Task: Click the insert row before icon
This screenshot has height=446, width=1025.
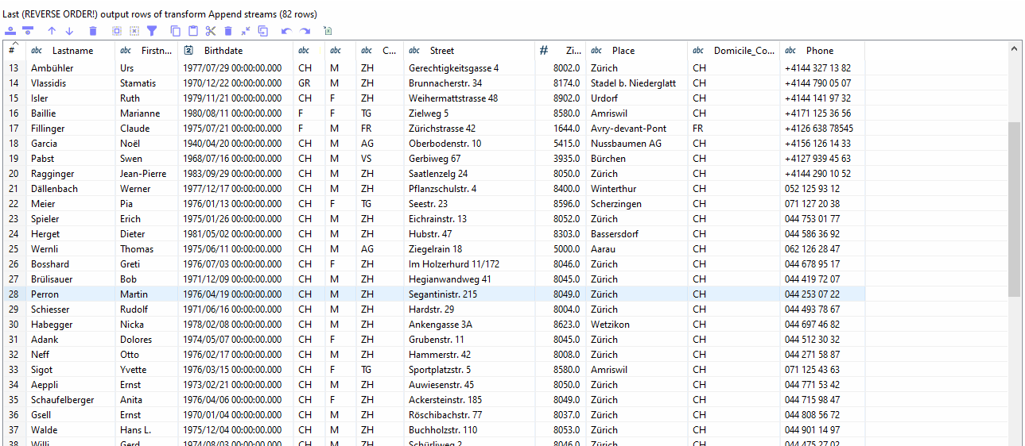Action: tap(10, 31)
